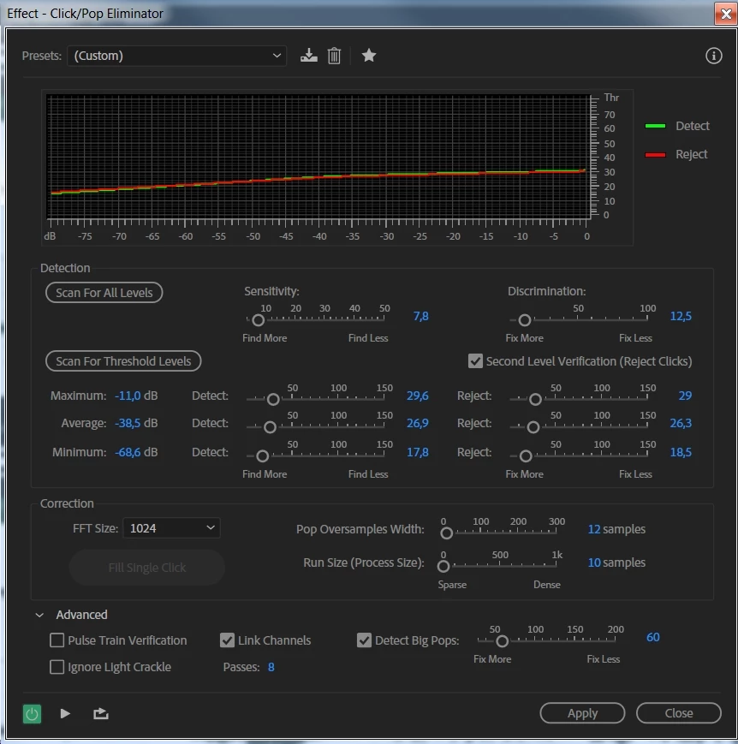Mark preset as favorite with star
Viewport: 738px width, 744px height.
coord(369,56)
